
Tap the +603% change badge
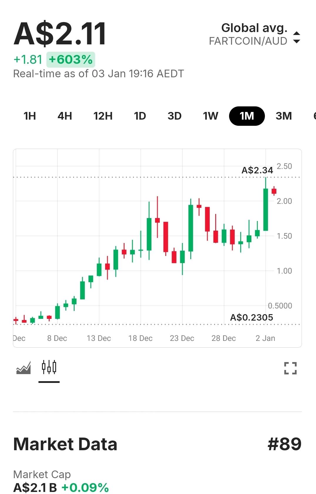[x=71, y=60]
